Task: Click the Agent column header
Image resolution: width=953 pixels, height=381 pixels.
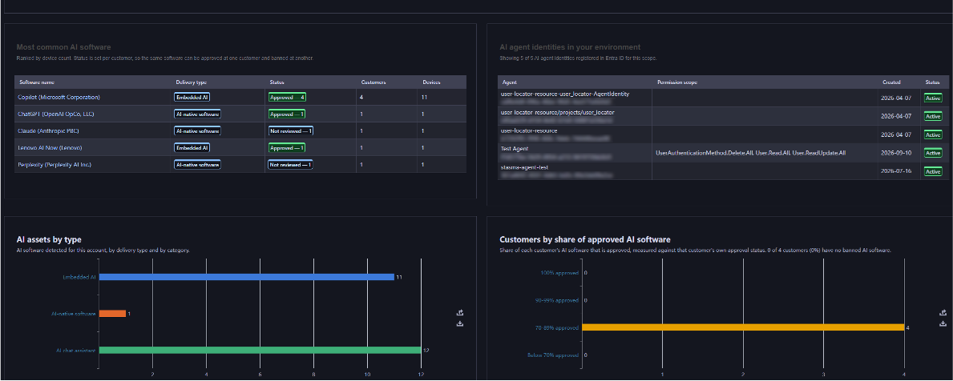Action: pos(509,82)
